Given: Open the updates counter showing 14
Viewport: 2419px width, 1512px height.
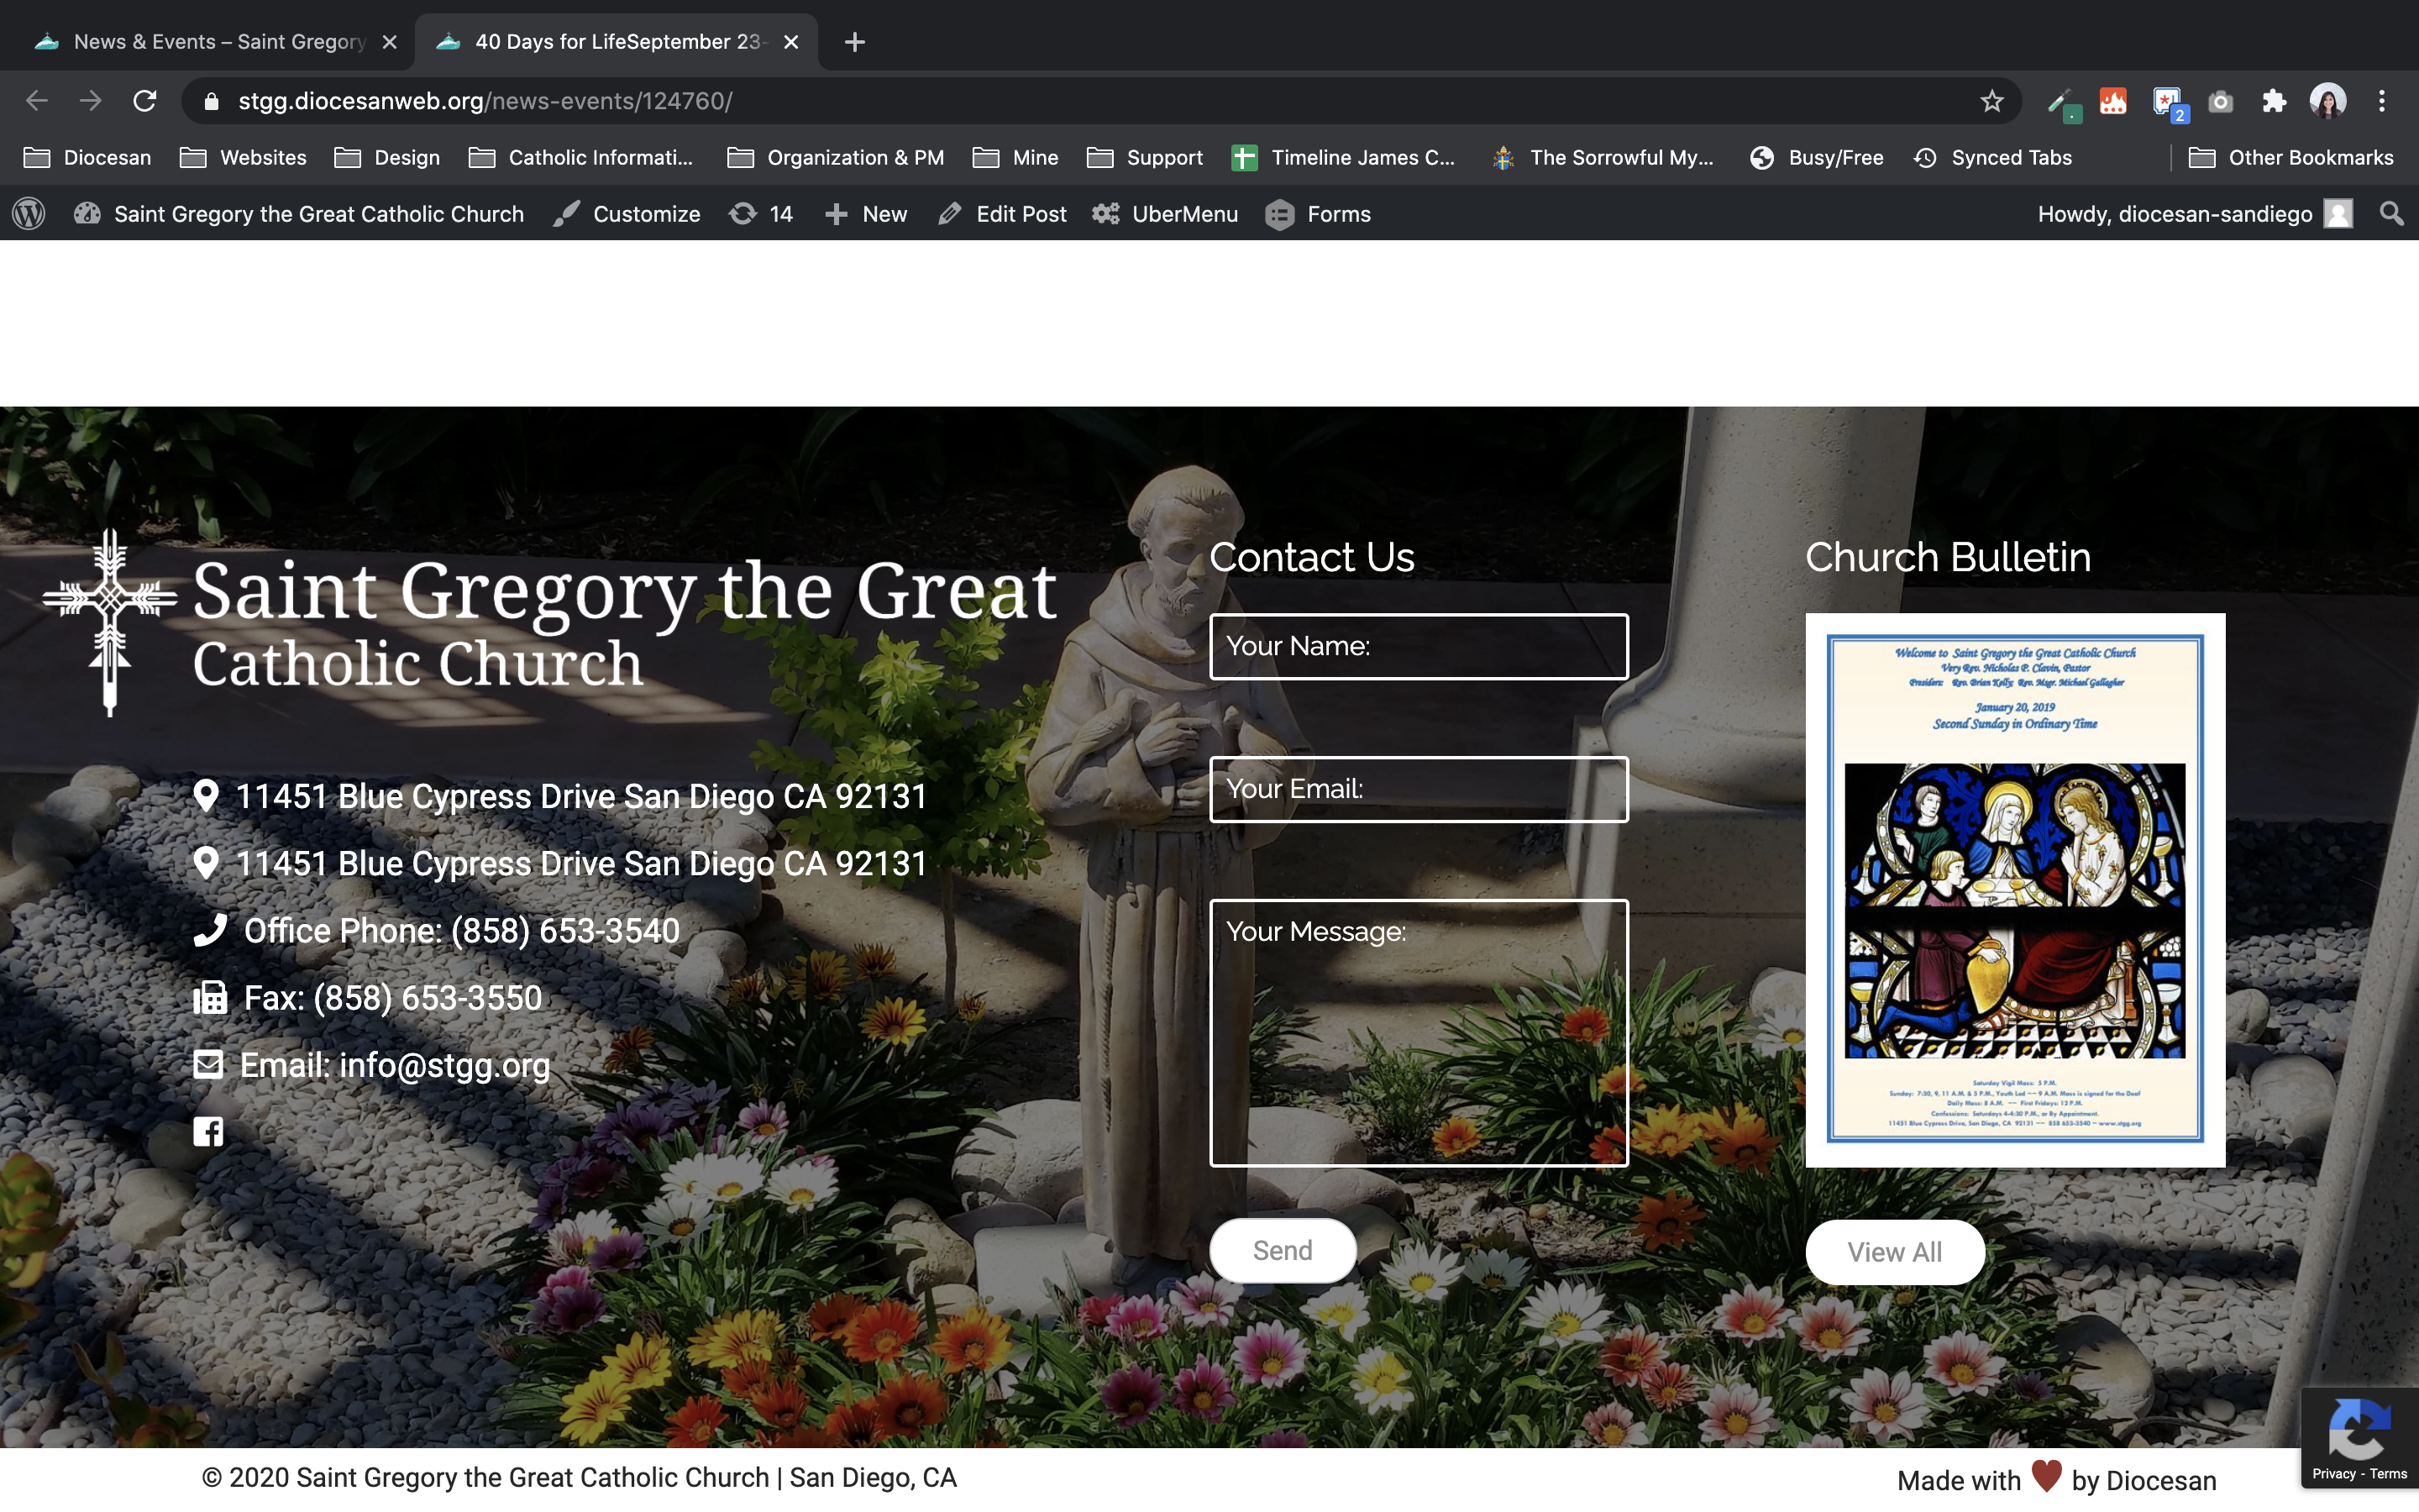Looking at the screenshot, I should click(x=762, y=214).
